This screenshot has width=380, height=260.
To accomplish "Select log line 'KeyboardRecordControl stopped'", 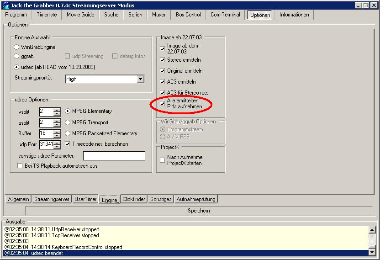I will pos(186,247).
